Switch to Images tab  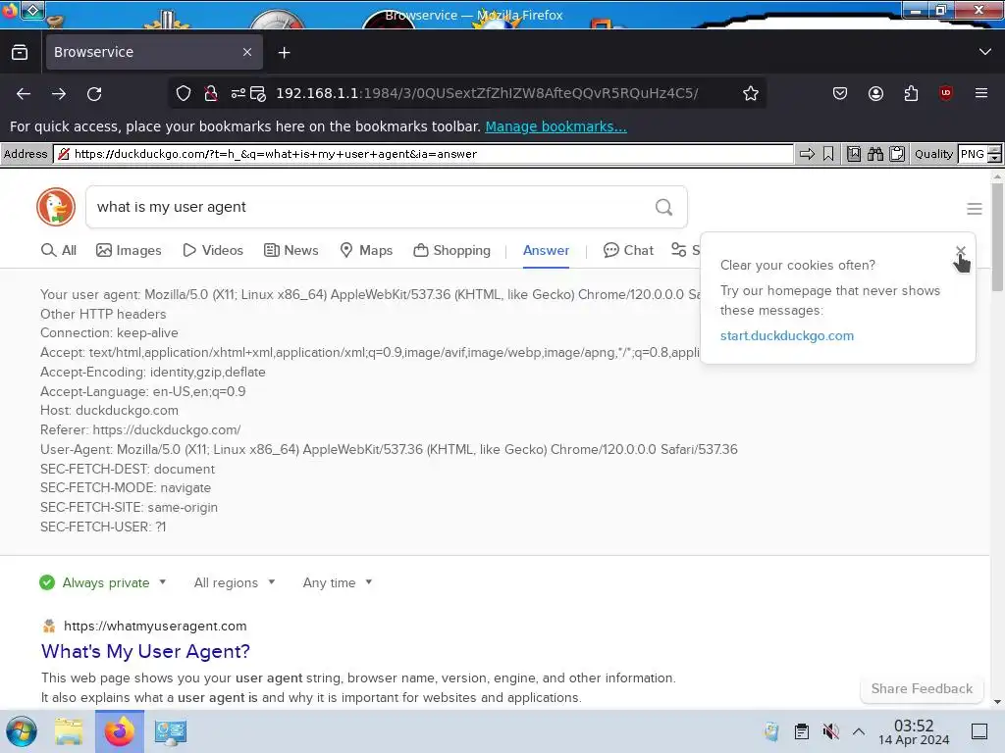click(x=129, y=250)
